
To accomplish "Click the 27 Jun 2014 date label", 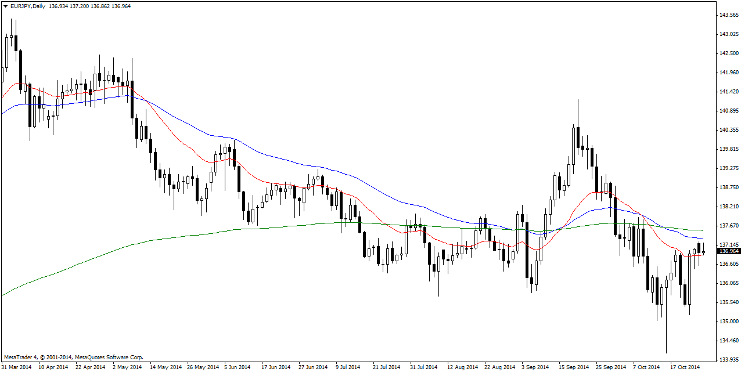I will coord(314,367).
